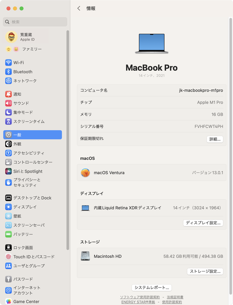233x305 pixels.
Task: Open the ロック画面 lock icon
Action: [8, 247]
